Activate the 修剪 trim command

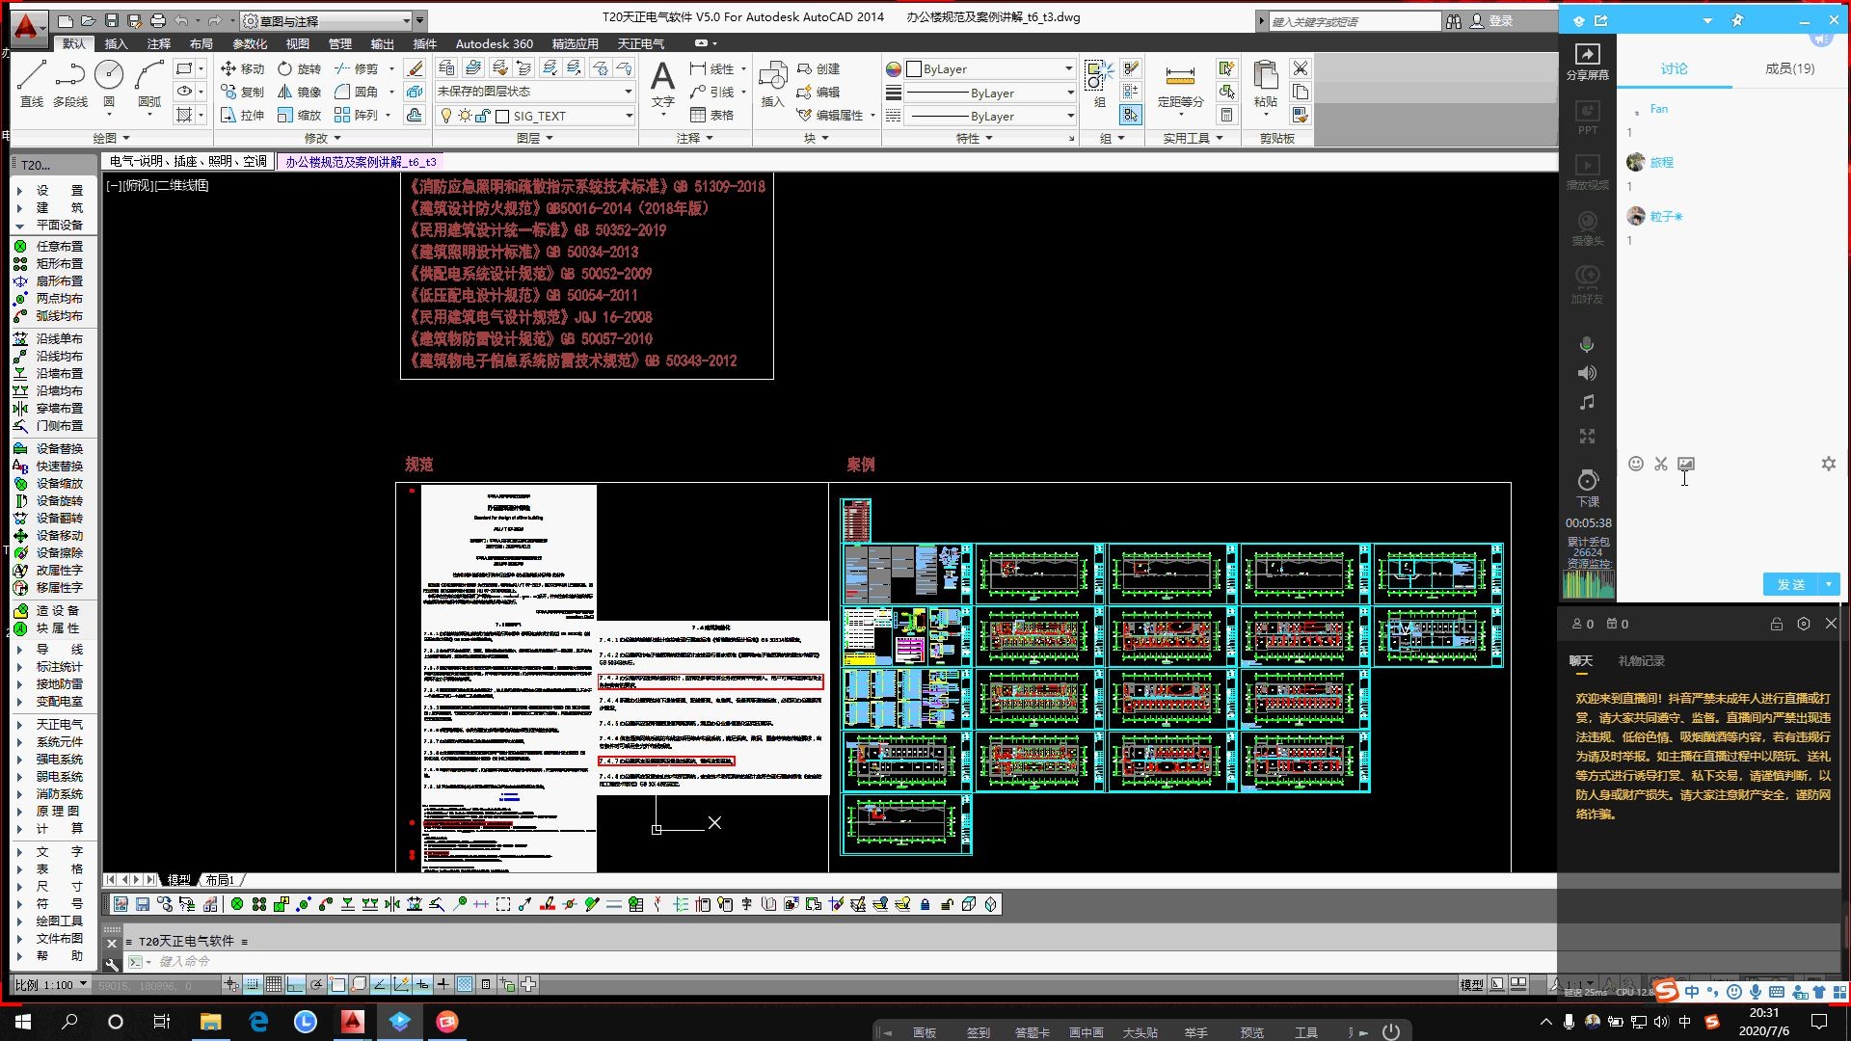click(356, 68)
